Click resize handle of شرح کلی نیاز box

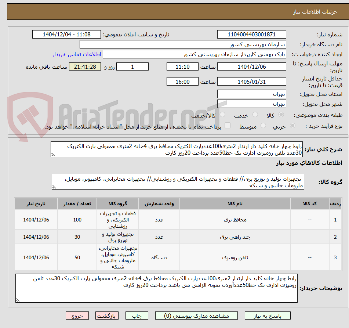point(53,155)
